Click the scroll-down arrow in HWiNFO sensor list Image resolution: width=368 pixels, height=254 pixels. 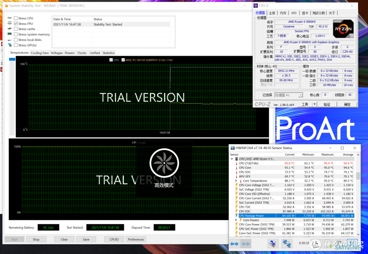click(358, 234)
